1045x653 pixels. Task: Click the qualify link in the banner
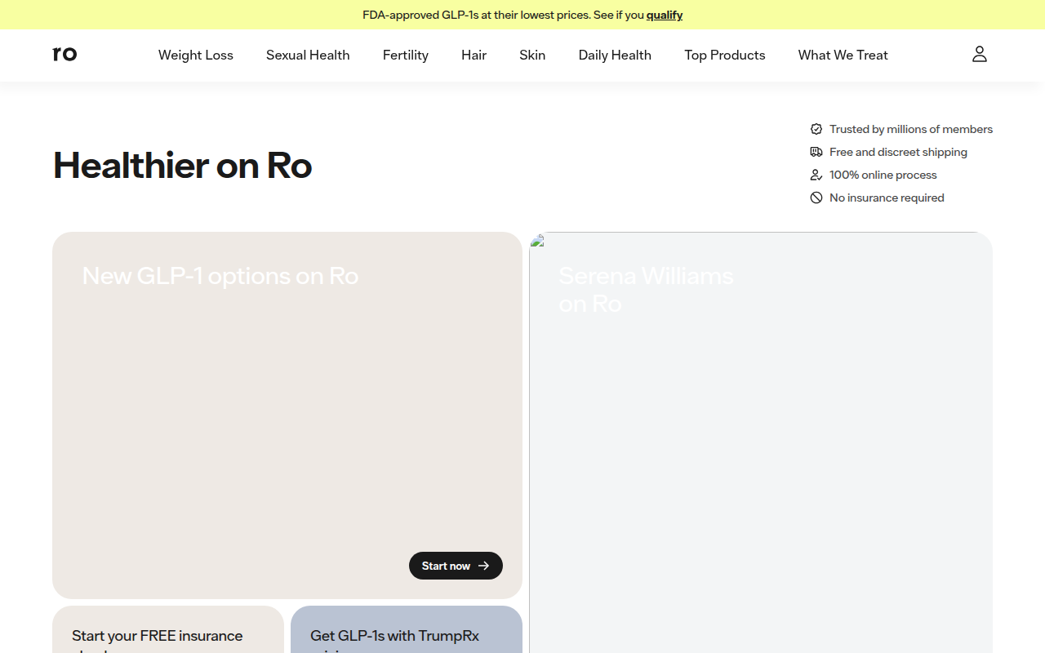[665, 15]
